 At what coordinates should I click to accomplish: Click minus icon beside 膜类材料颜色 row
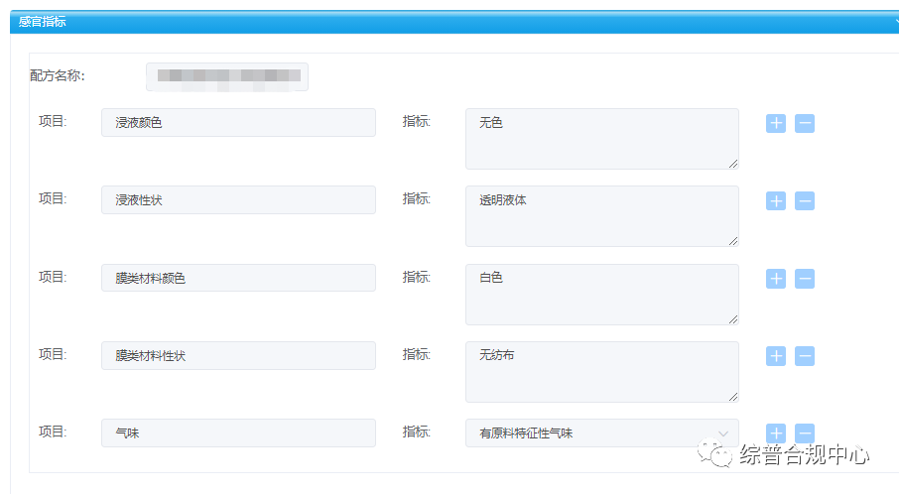(x=805, y=279)
